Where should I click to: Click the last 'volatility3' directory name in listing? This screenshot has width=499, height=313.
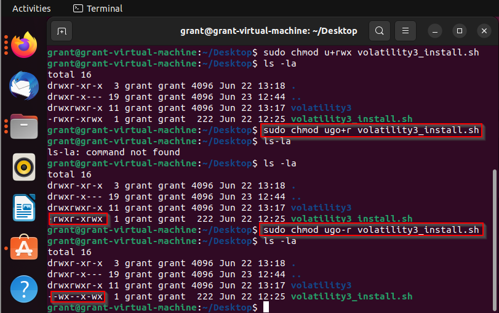(321, 285)
